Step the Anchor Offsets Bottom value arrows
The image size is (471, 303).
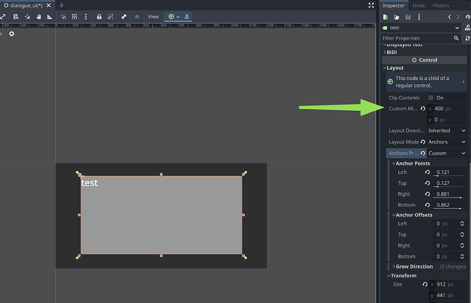tap(462, 256)
